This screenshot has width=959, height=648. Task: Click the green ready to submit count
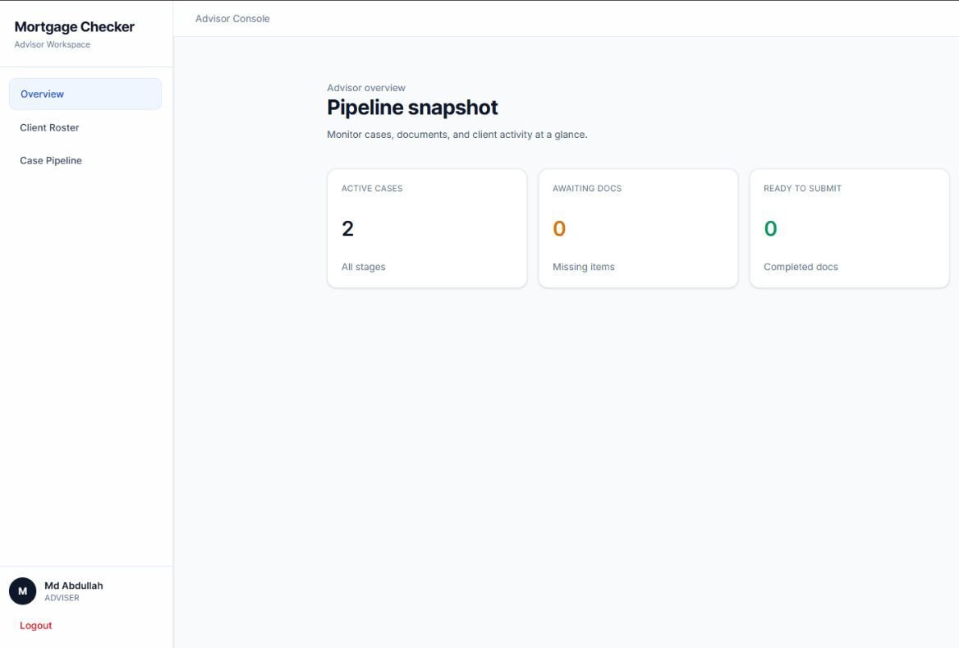pos(770,229)
